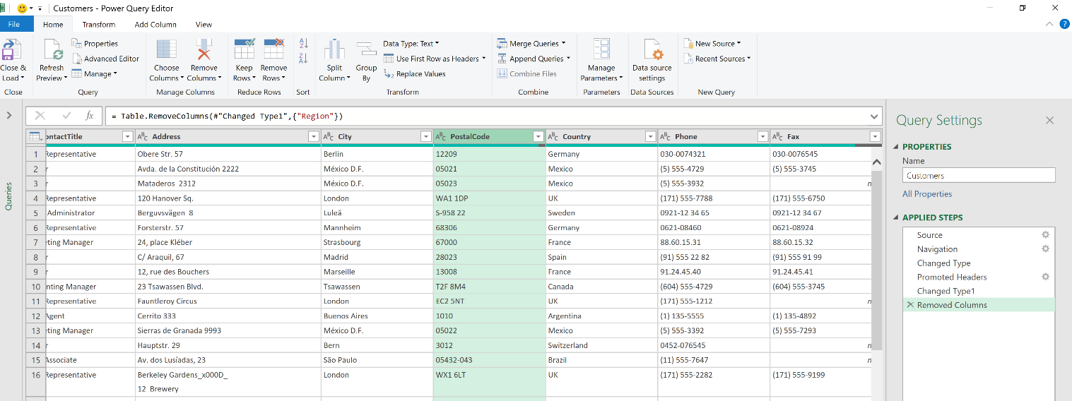Click the Group By icon
The width and height of the screenshot is (1072, 401).
366,50
